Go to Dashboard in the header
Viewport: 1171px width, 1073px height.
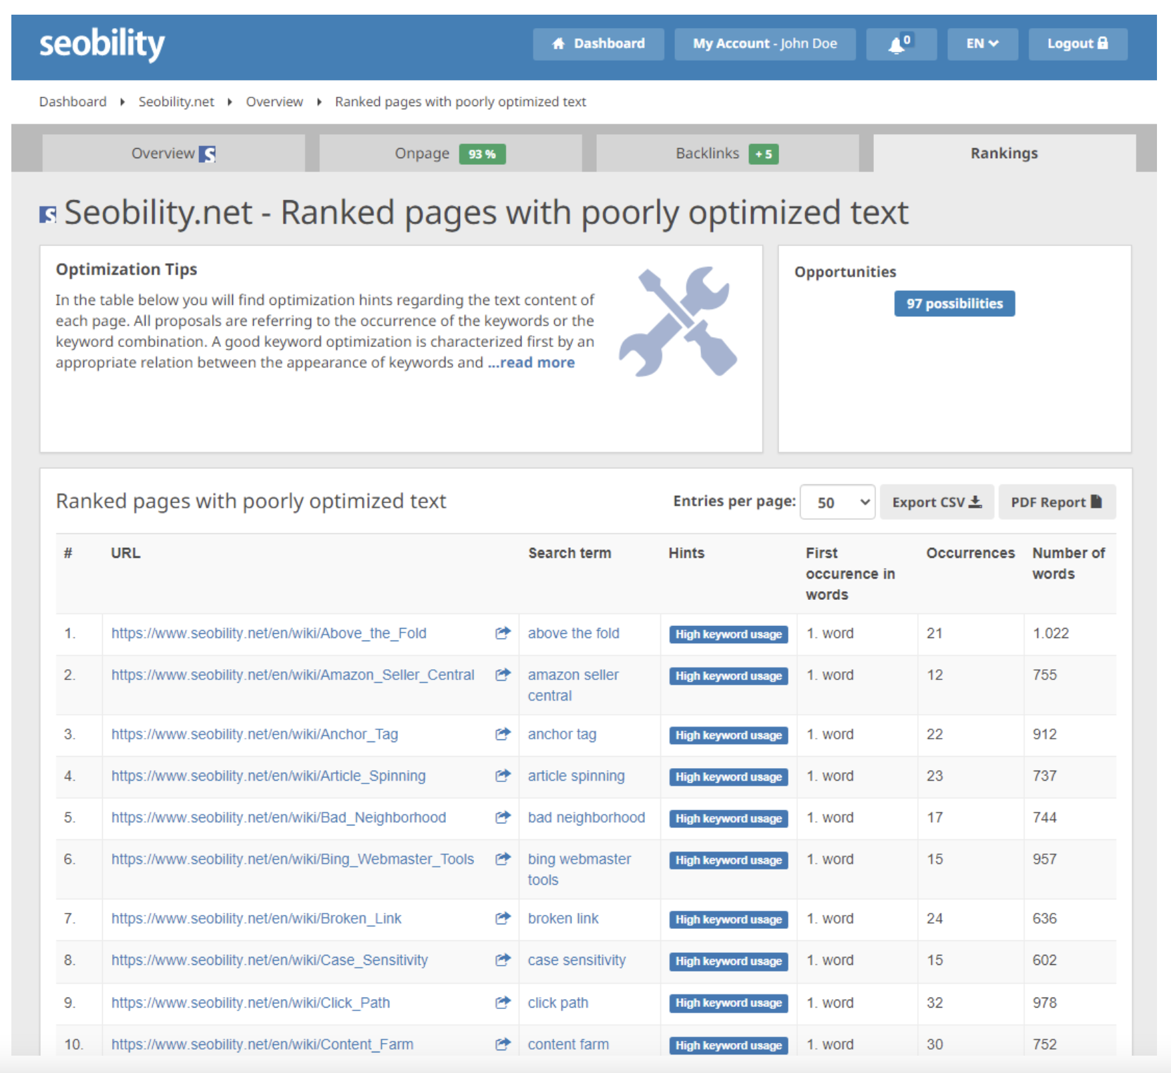598,44
